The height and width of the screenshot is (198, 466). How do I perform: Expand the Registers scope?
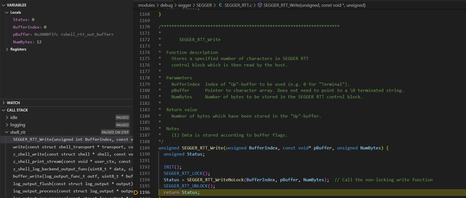pyautogui.click(x=7, y=49)
